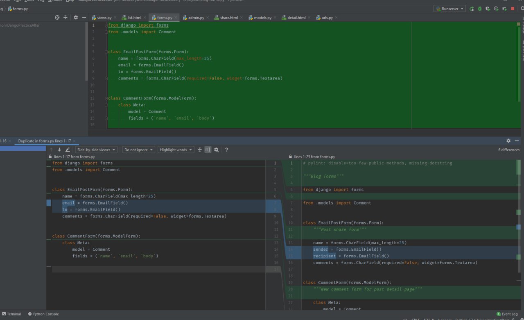524x320 pixels.
Task: Go to previous difference arrow
Action: 51,150
